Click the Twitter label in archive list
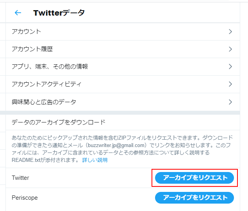Image resolution: width=248 pixels, height=211 pixels. (x=20, y=178)
